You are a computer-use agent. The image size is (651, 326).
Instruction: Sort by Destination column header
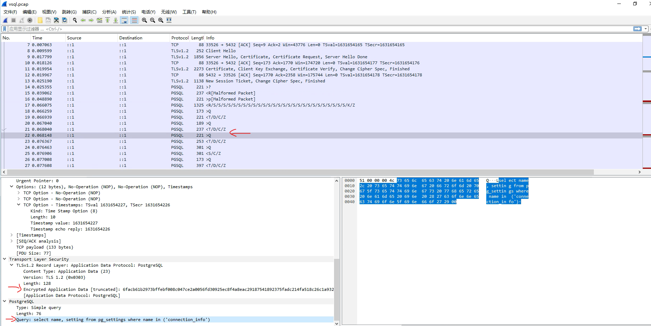coord(144,38)
